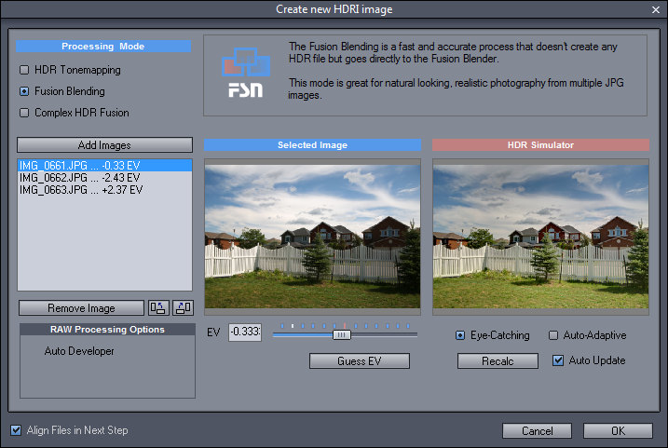The image size is (668, 448).
Task: Click the RAW Processing Options header
Action: click(107, 329)
